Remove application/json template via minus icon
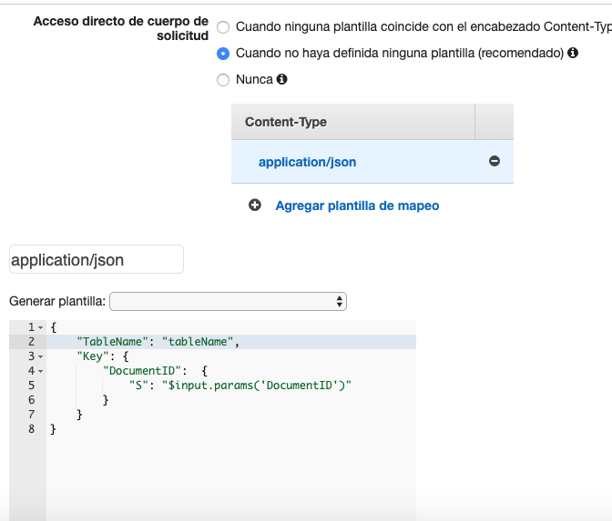The image size is (612, 521). (x=495, y=161)
